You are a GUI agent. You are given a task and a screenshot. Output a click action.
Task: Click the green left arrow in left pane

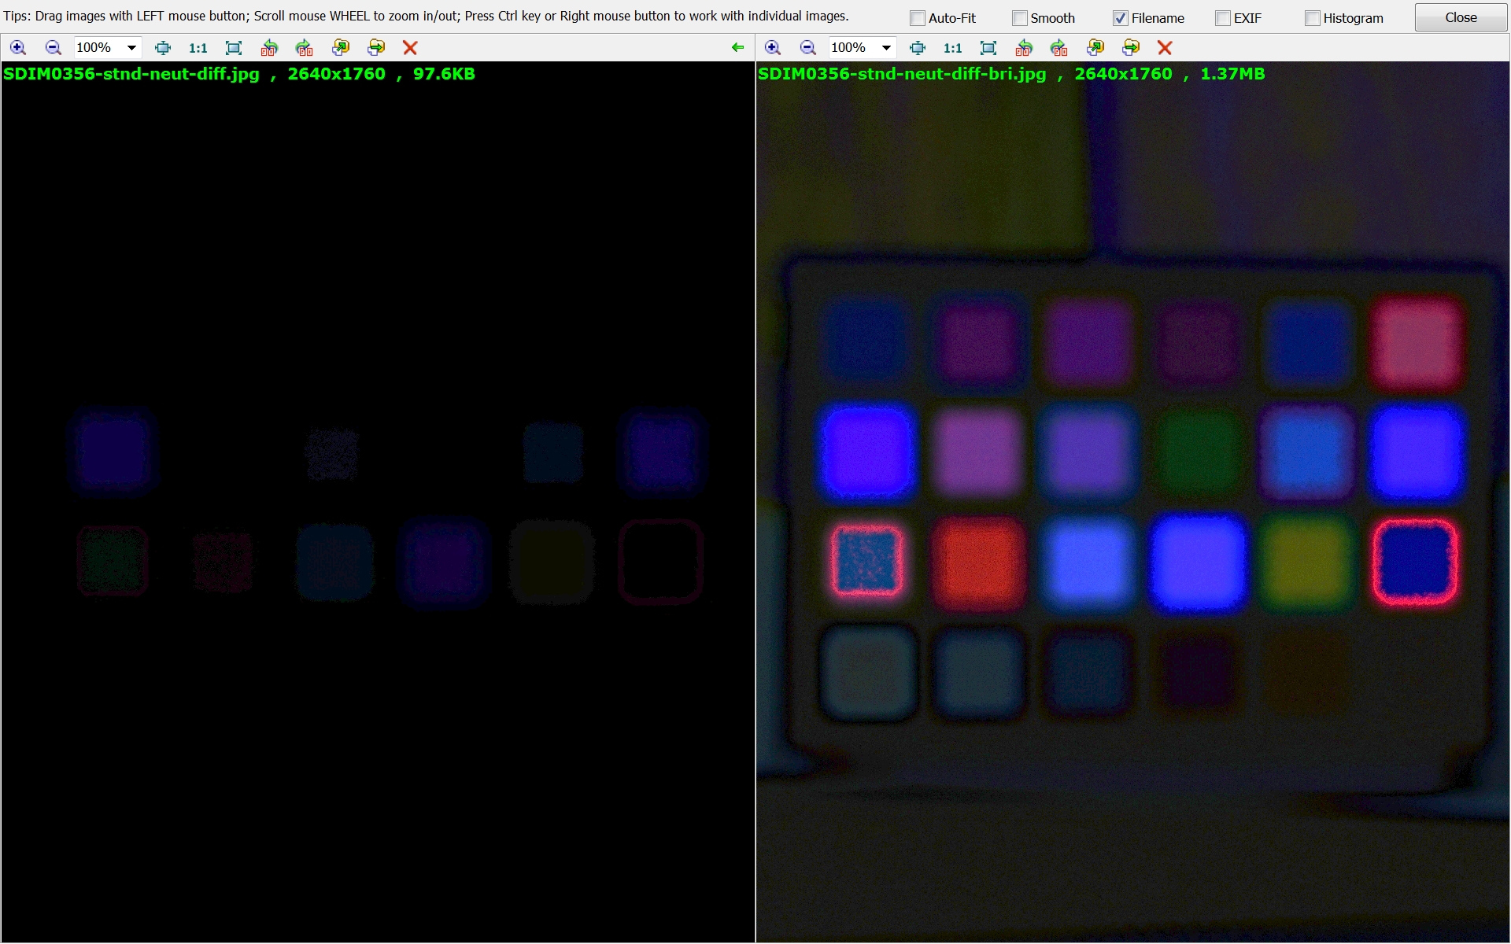pyautogui.click(x=737, y=48)
